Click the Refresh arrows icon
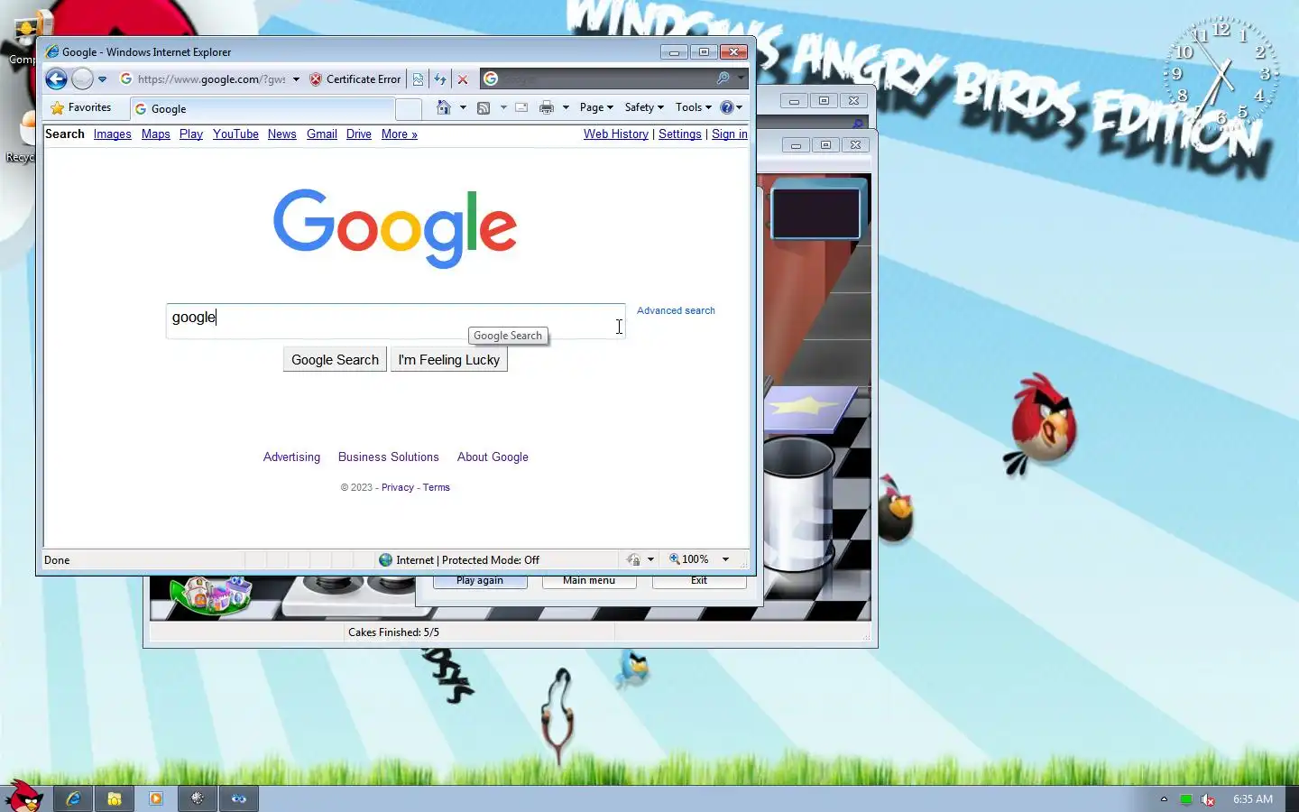Screen dimensions: 1299x812 point(440,79)
